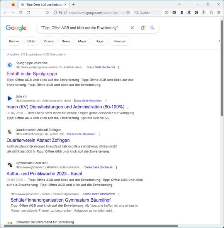Image resolution: width=224 pixels, height=228 pixels.
Task: Click the Quartierverein Altstadt Zofingen favicon
Action: tap(10, 132)
